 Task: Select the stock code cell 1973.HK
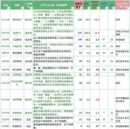coord(5,75)
